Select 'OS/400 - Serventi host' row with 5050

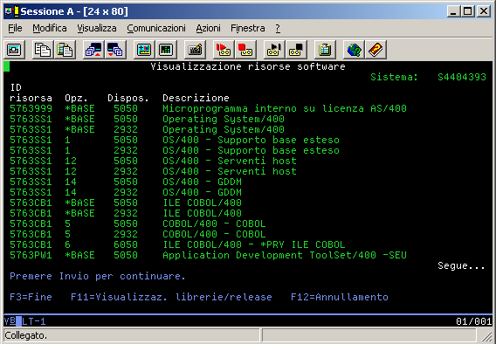[153, 161]
